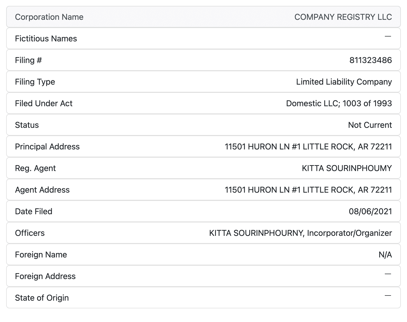Click the 'Date Filed' label
The image size is (407, 322).
pyautogui.click(x=34, y=211)
